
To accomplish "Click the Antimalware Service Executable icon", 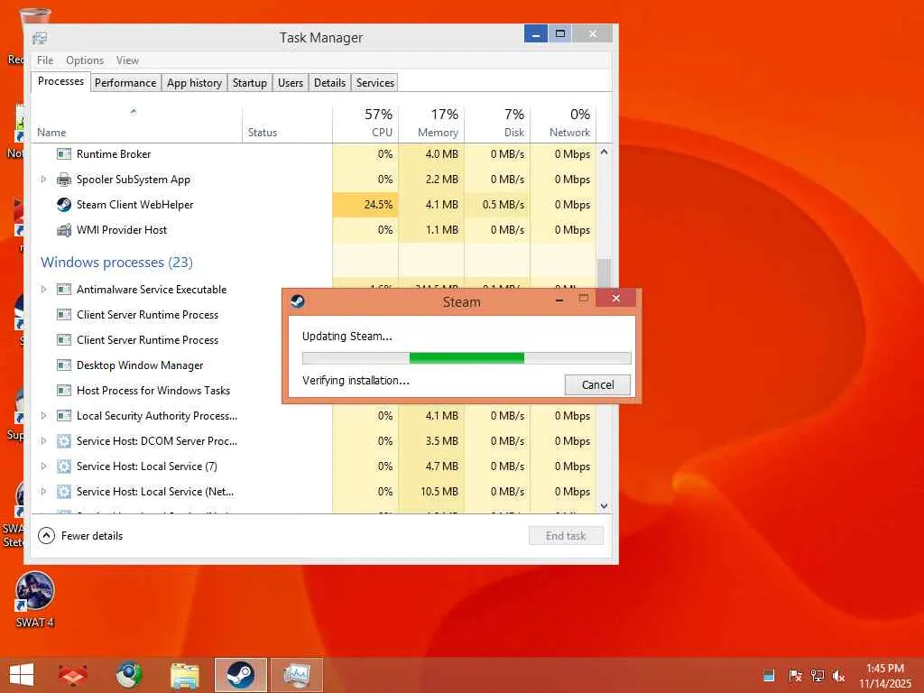I will (64, 290).
